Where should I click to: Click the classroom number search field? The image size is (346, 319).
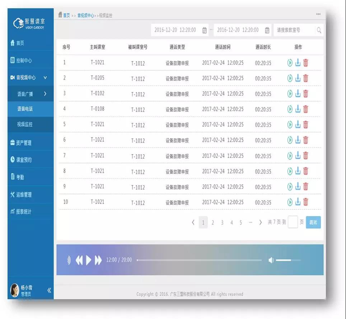(x=294, y=30)
